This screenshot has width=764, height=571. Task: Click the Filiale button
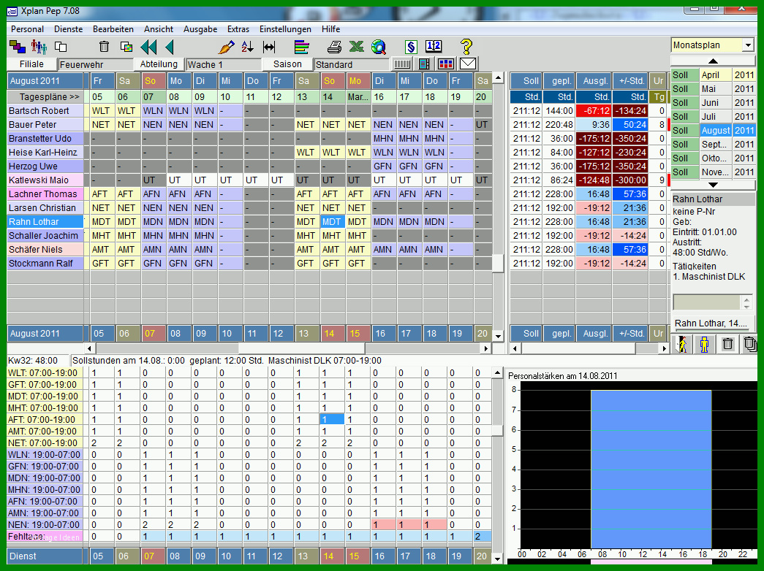tap(31, 64)
